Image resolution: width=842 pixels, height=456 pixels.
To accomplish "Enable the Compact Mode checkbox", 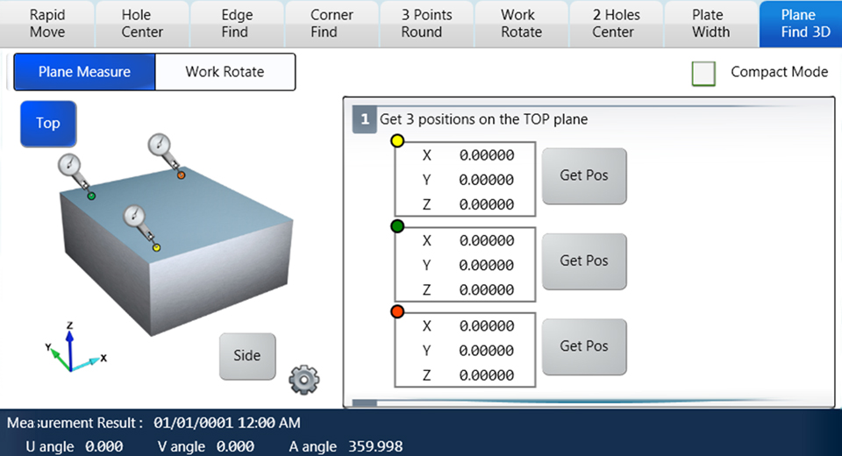I will click(x=703, y=73).
